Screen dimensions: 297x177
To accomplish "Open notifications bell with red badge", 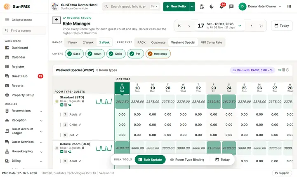I will click(x=222, y=7).
